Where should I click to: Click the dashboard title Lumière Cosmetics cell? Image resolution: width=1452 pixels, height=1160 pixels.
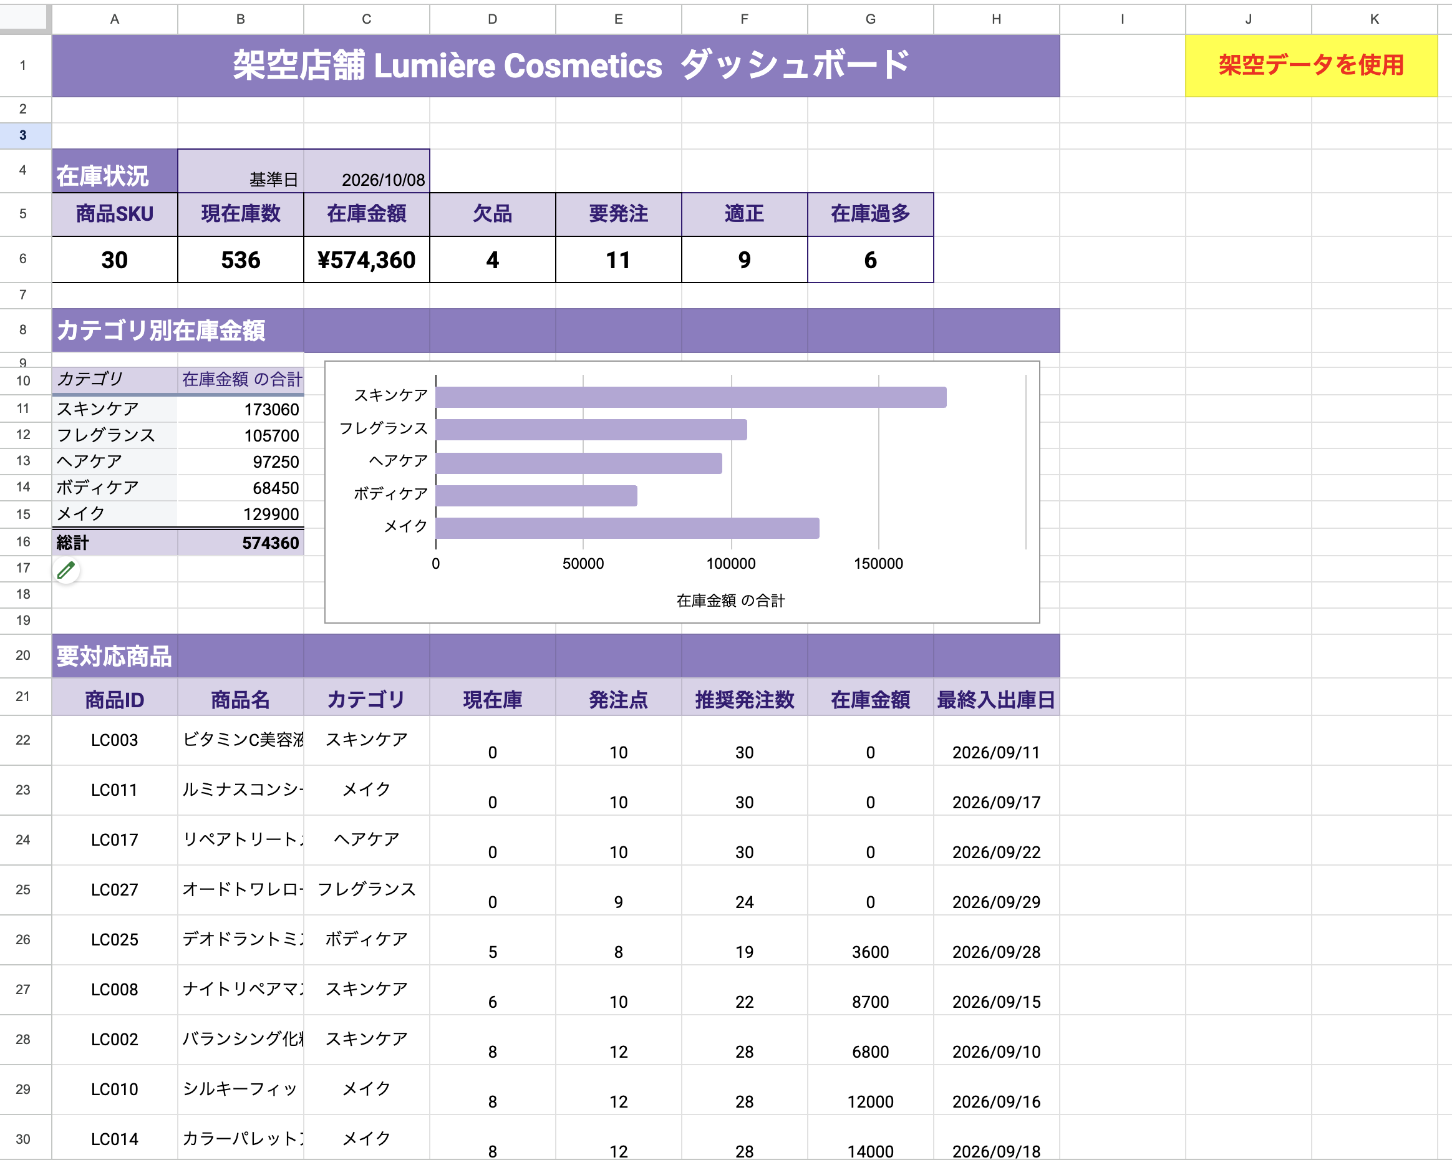click(556, 65)
